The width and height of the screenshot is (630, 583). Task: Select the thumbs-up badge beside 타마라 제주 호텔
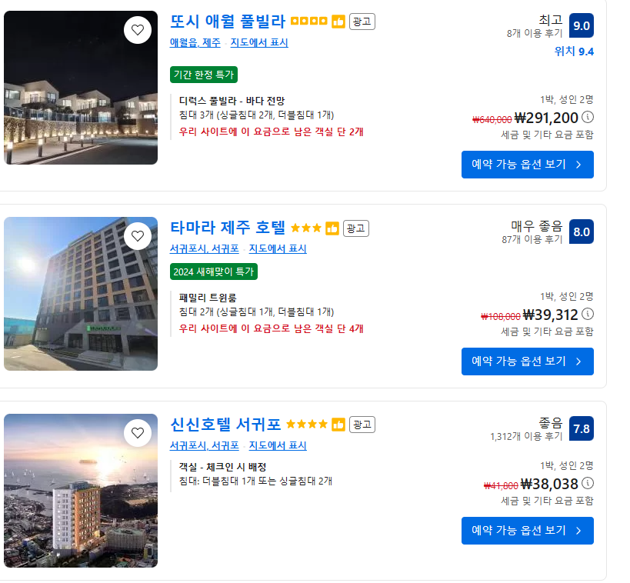(331, 228)
